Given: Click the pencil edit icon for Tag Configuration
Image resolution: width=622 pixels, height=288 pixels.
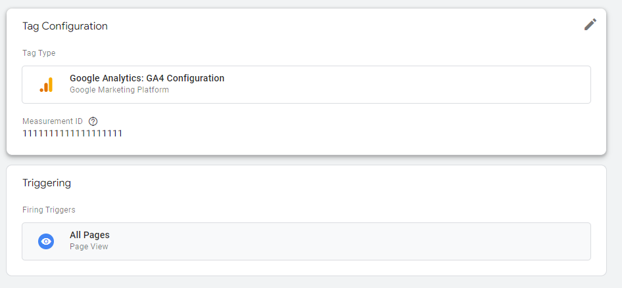Looking at the screenshot, I should click(x=590, y=24).
